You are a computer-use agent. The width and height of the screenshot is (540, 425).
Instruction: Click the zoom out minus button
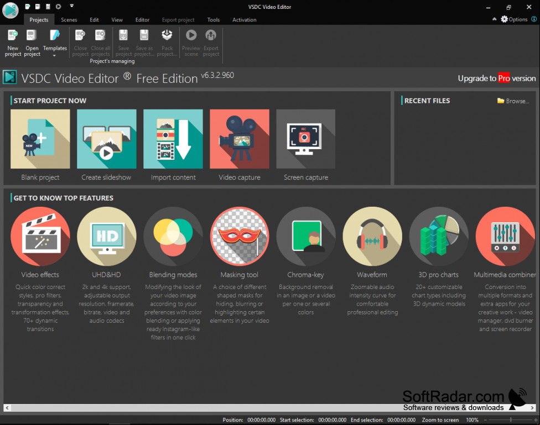(486, 420)
